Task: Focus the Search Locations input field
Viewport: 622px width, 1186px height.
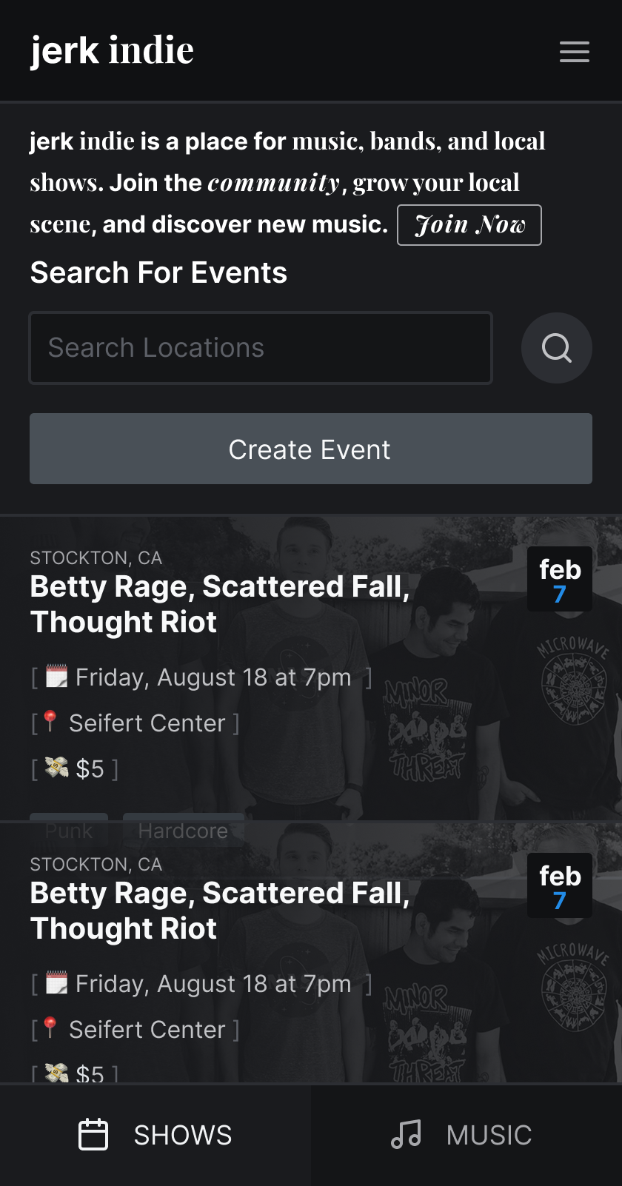Action: (261, 348)
